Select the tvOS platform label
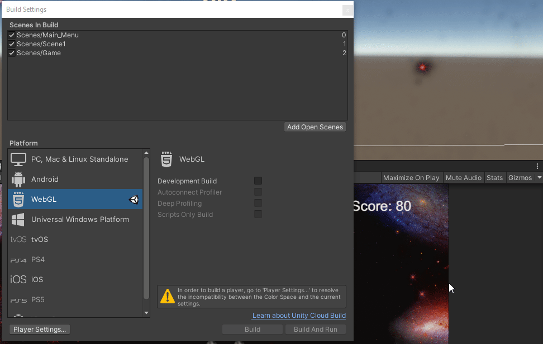This screenshot has height=344, width=543. tap(40, 240)
